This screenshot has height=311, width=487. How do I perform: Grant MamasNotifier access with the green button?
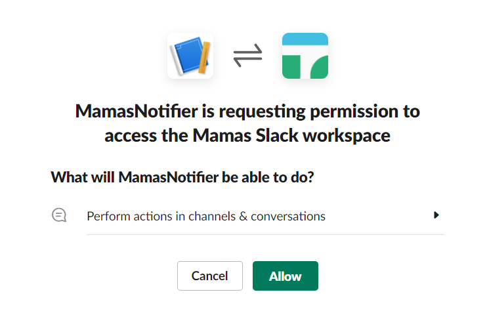285,276
